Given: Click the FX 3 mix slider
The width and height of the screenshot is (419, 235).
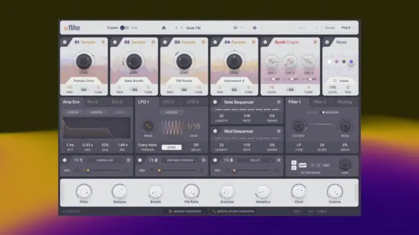Looking at the screenshot, I should pos(252,170).
